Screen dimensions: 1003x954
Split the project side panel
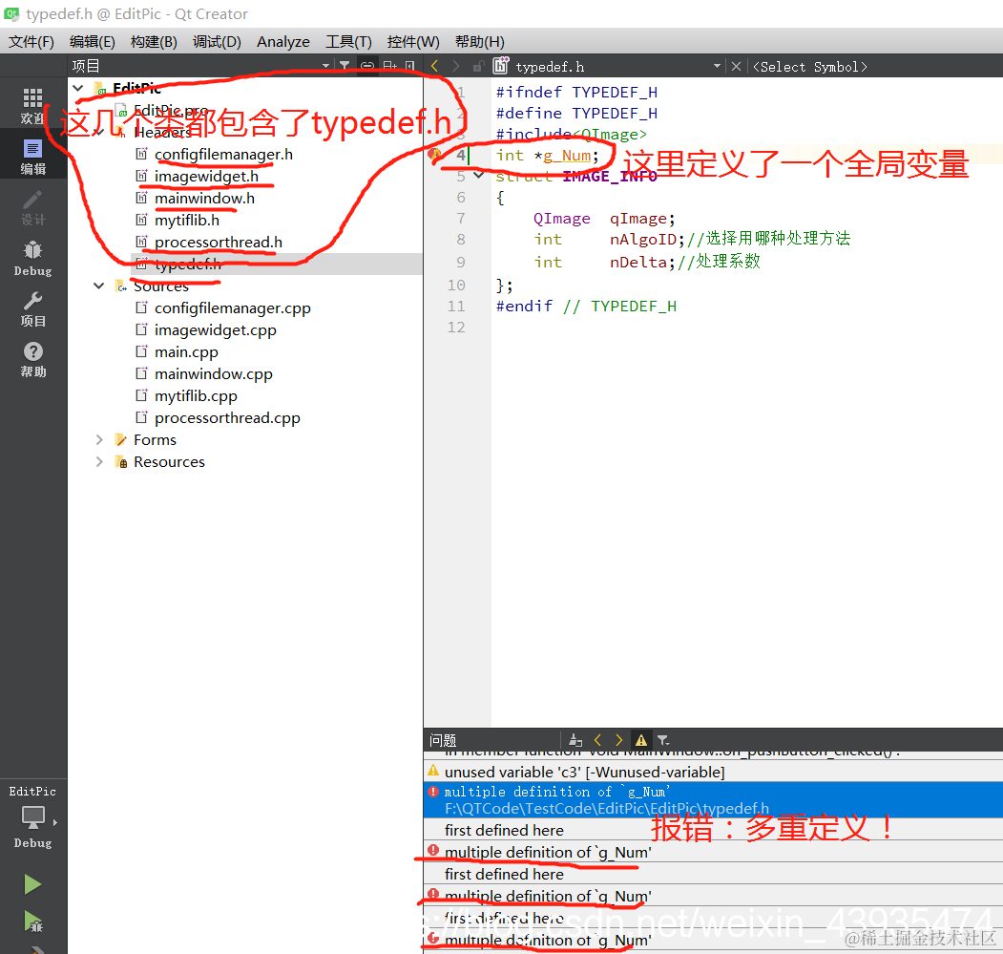coord(389,66)
